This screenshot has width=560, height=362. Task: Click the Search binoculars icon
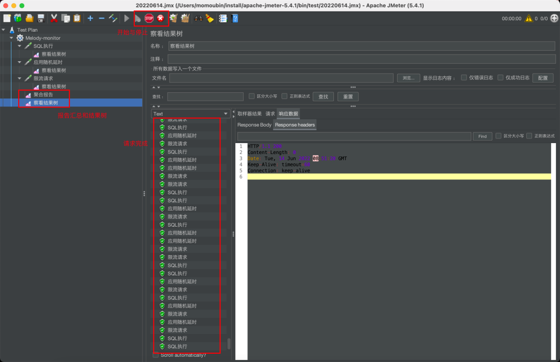coord(198,18)
